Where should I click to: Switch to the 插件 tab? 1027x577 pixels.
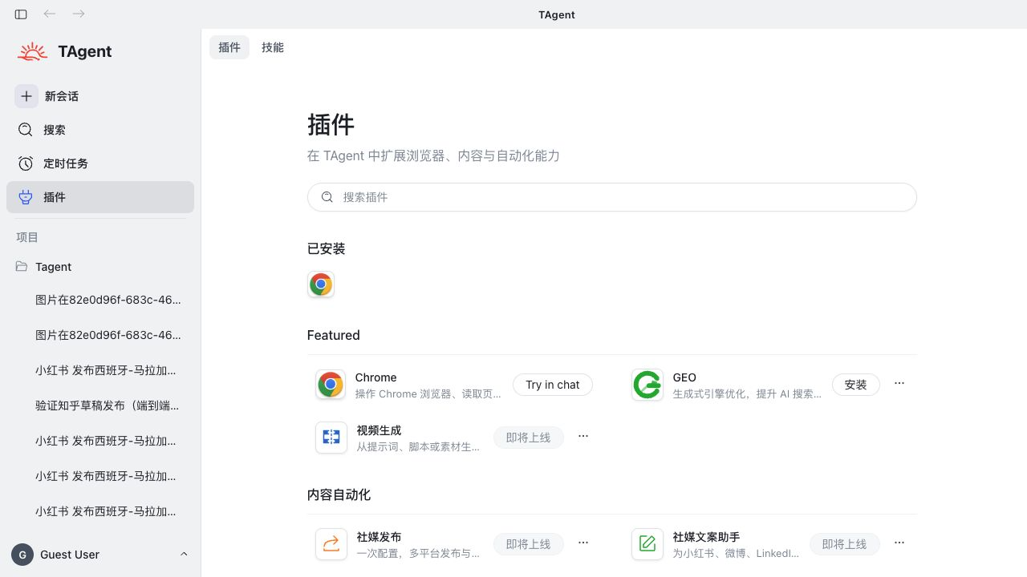click(x=229, y=47)
